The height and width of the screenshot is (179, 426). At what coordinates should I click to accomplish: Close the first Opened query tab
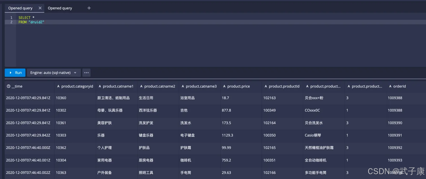[40, 8]
